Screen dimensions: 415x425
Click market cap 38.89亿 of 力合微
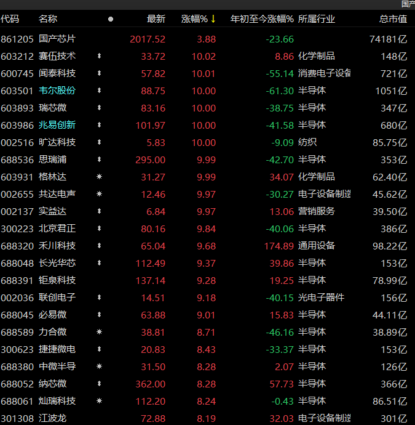(390, 333)
